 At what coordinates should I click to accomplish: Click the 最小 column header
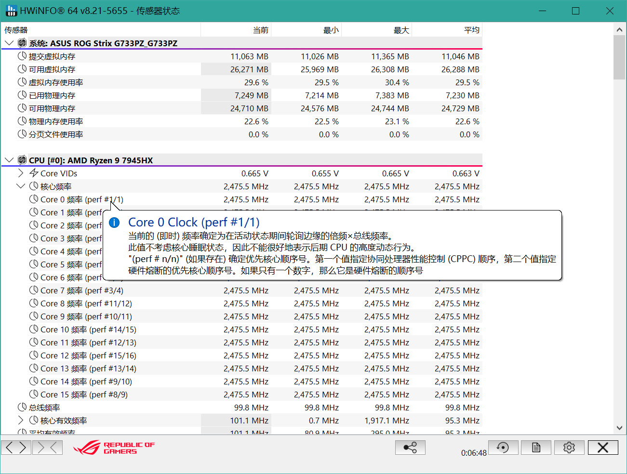point(306,30)
